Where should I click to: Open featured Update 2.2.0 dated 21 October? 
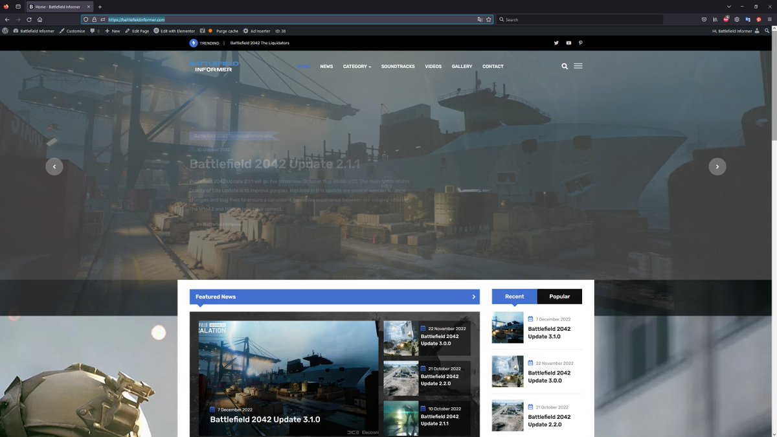point(440,380)
